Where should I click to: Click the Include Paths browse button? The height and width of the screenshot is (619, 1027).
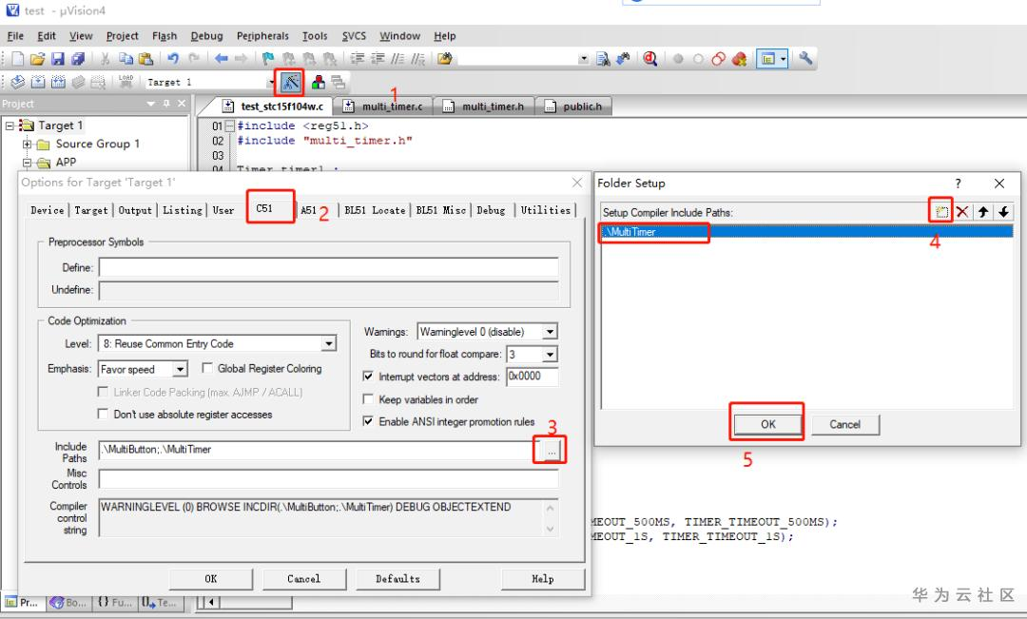point(552,451)
